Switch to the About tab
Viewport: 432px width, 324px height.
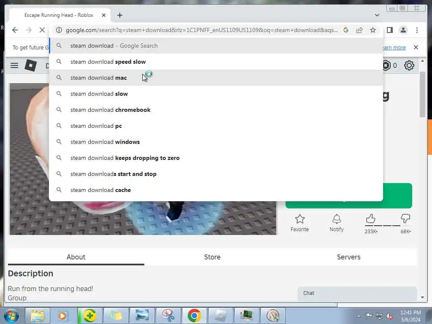tap(76, 257)
